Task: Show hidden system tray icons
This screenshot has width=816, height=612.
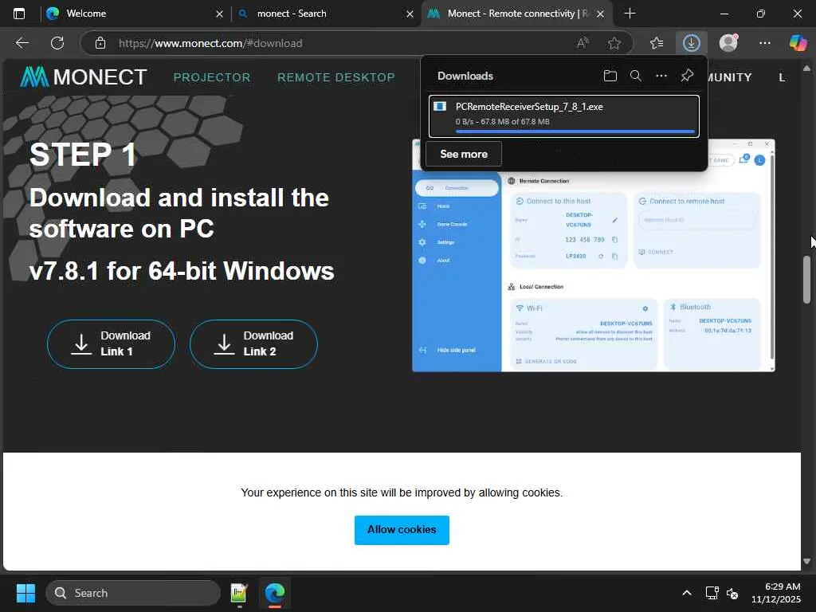Action: click(x=687, y=593)
